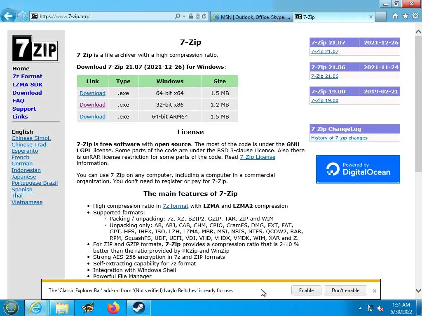Click the Home house icon
Image resolution: width=422 pixels, height=316 pixels.
coord(395,16)
